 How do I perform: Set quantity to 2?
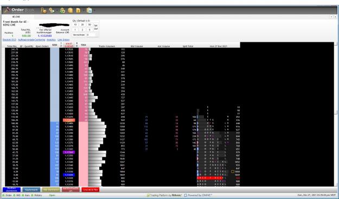point(82,30)
